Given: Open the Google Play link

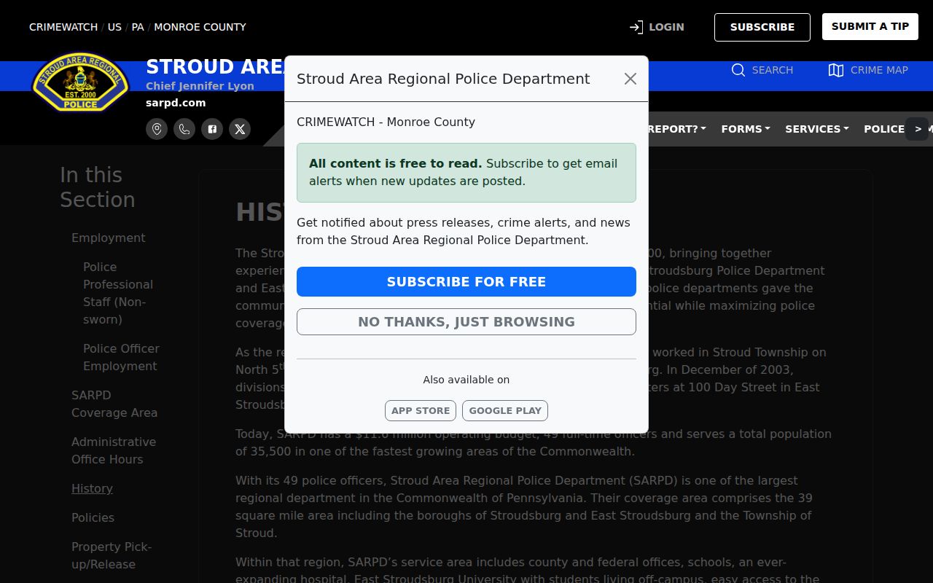Looking at the screenshot, I should click(x=505, y=410).
